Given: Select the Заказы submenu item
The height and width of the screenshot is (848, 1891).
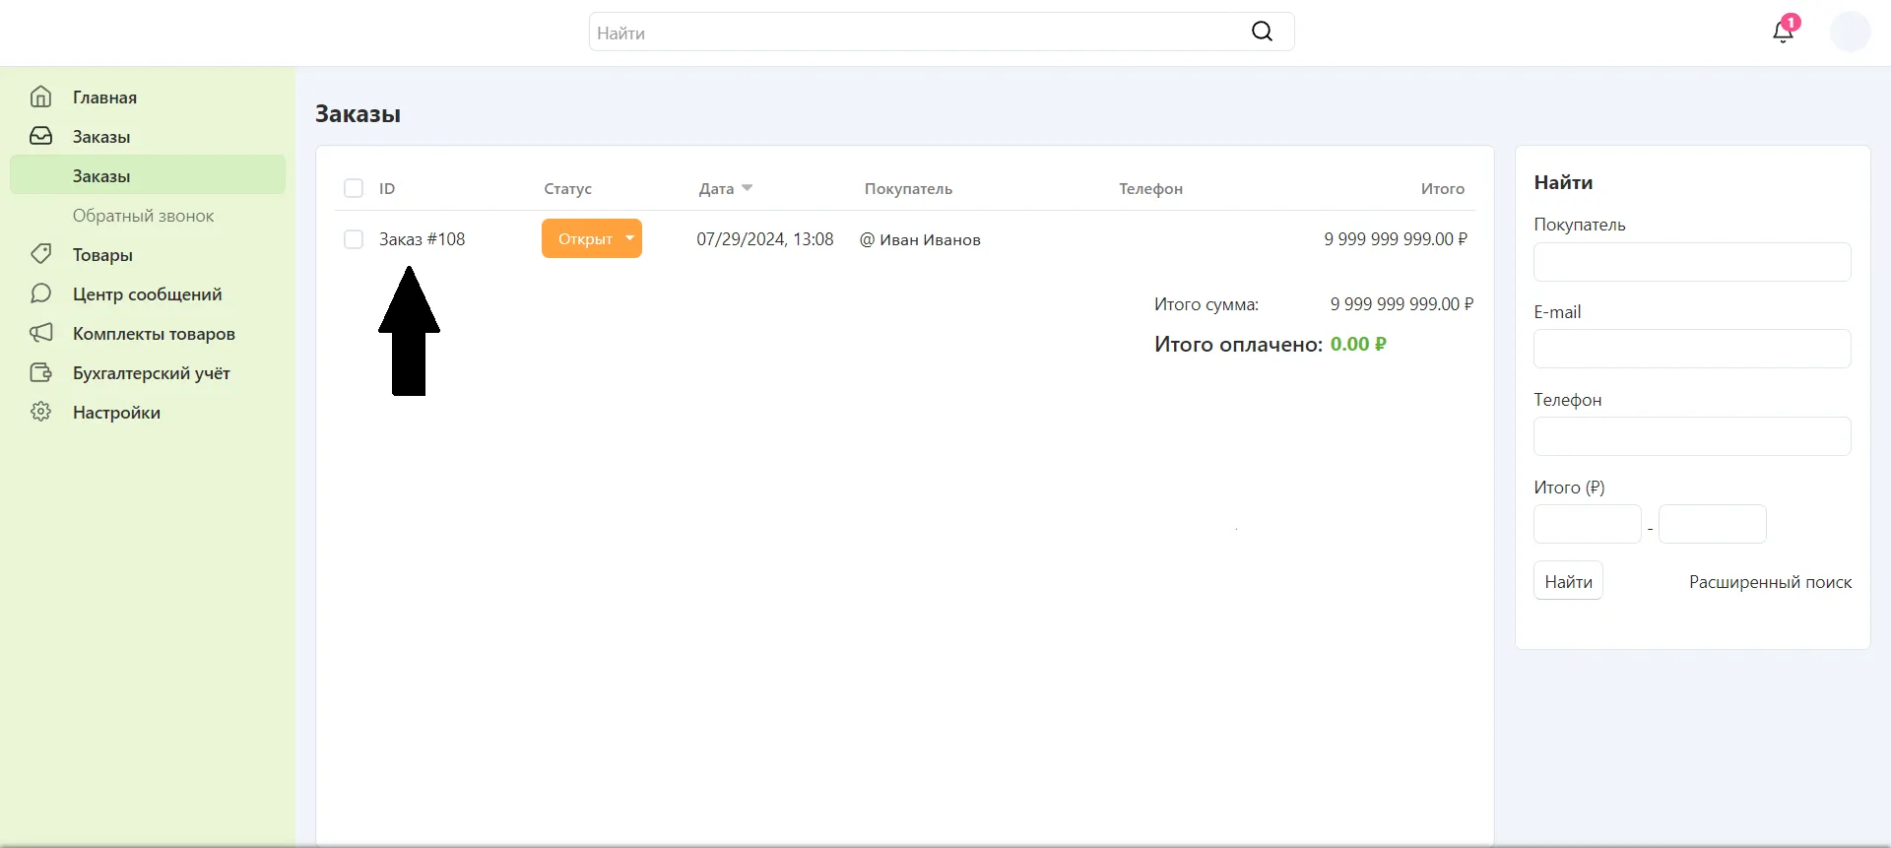Looking at the screenshot, I should tap(101, 175).
